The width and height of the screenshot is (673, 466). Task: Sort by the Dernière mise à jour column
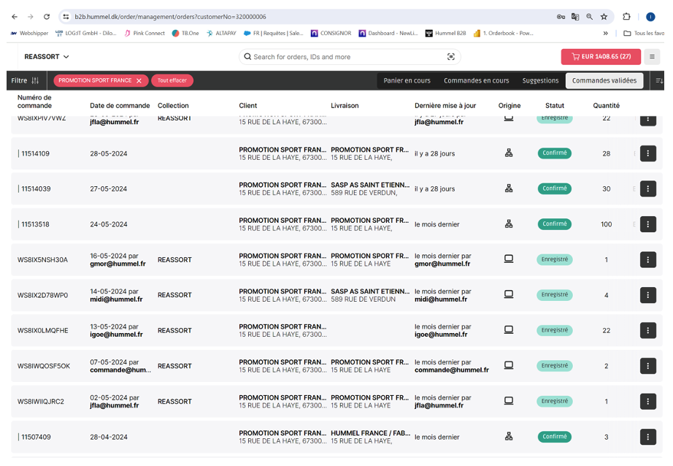point(445,106)
